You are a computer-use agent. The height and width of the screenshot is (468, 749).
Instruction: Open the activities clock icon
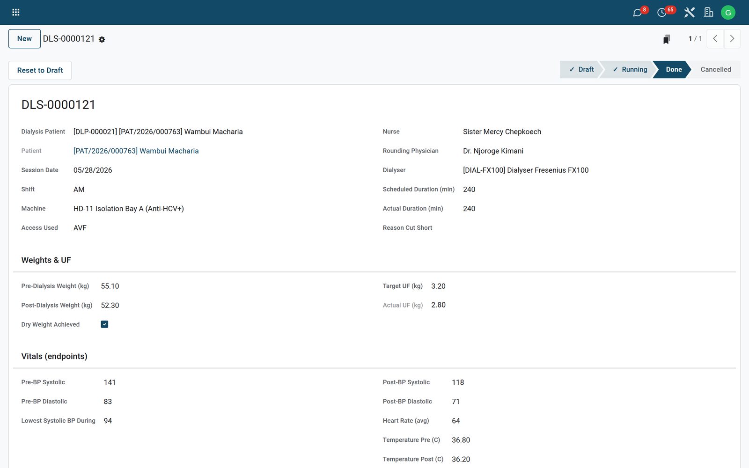click(662, 12)
